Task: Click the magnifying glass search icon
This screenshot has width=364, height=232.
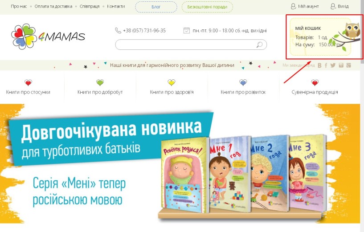Action: (259, 45)
